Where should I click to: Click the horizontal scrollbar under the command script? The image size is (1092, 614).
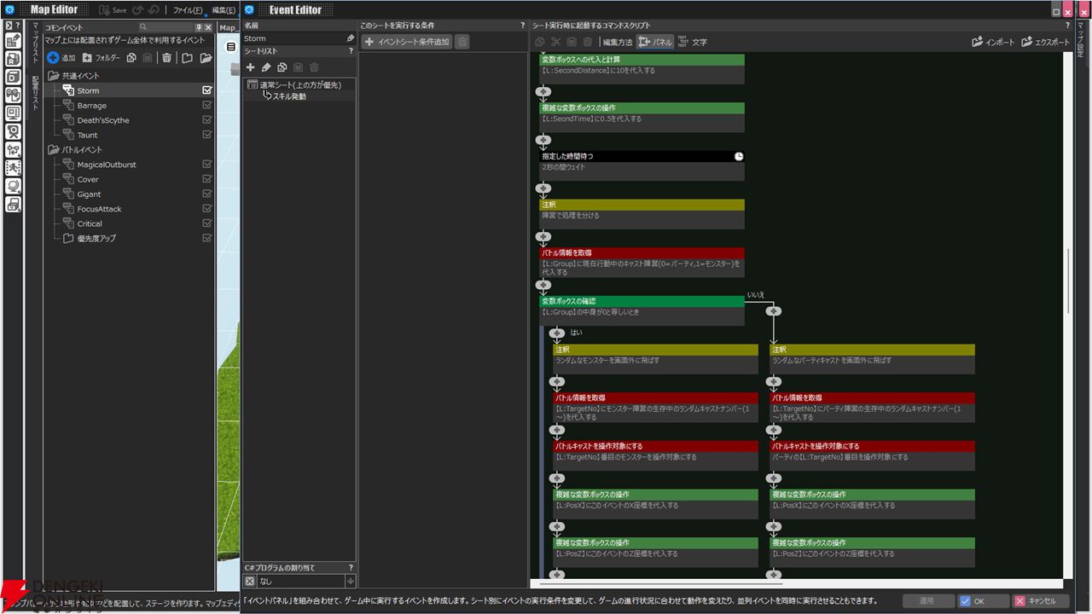[x=655, y=584]
